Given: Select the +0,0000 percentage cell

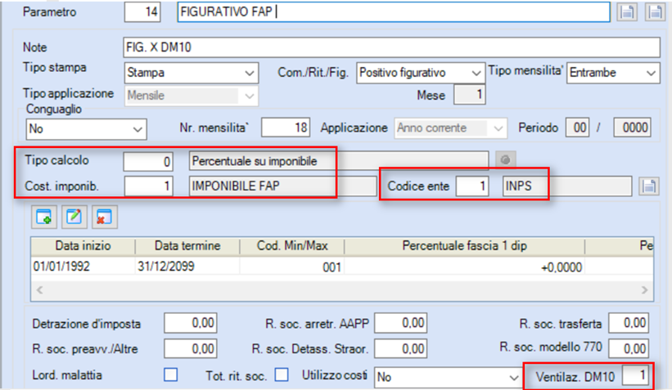Looking at the screenshot, I should [x=464, y=267].
